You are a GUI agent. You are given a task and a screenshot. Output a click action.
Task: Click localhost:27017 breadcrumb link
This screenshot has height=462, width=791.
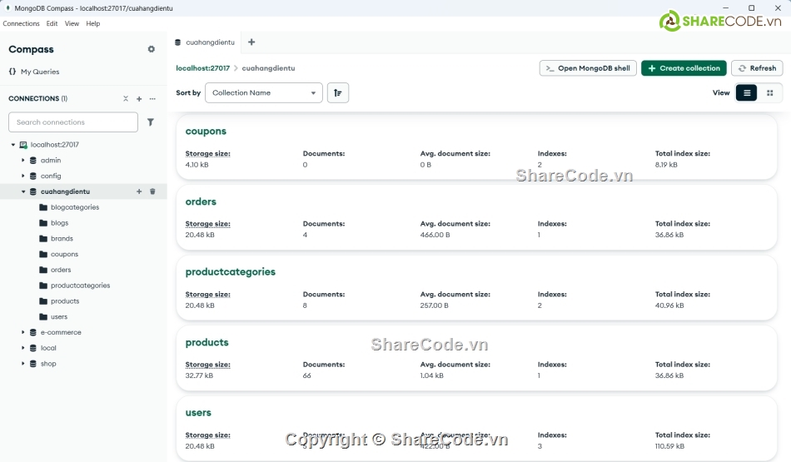203,68
